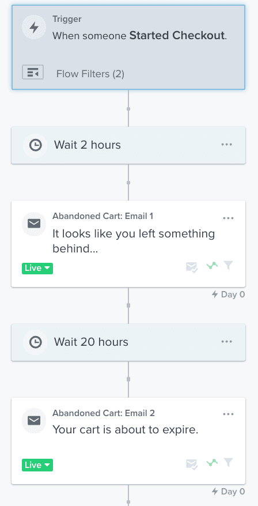
Task: Click Email 1 funnel filter icon
Action: click(x=228, y=266)
